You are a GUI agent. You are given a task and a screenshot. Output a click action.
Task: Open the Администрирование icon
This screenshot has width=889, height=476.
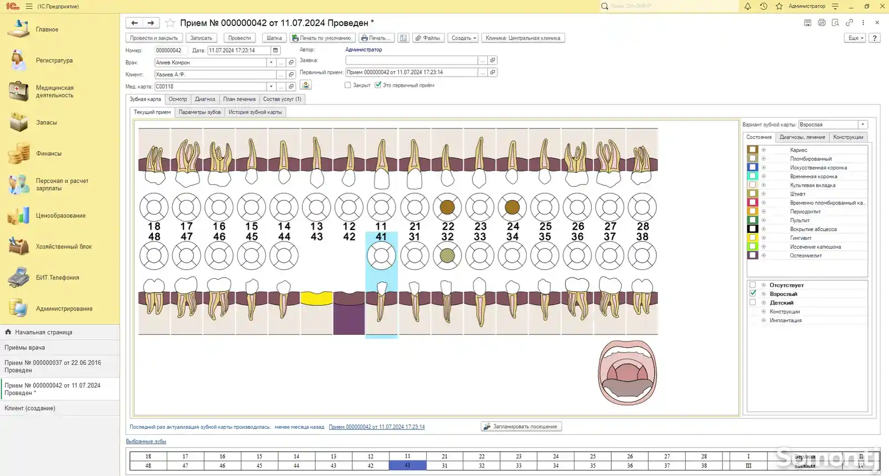[18, 308]
